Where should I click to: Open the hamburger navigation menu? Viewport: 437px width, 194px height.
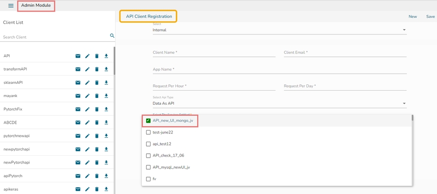click(x=11, y=6)
